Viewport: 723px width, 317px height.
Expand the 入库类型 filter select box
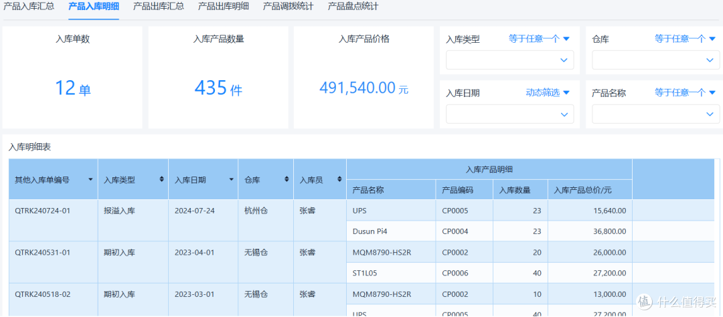coord(509,60)
